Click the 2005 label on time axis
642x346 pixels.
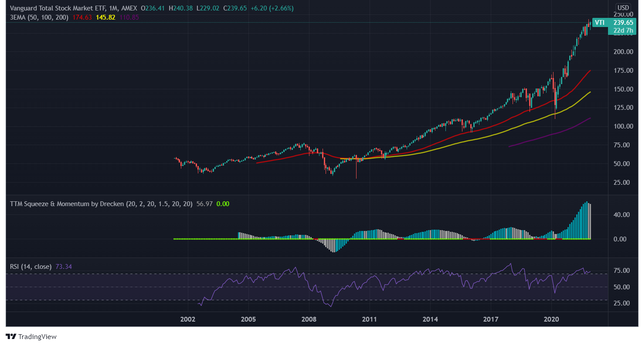(x=248, y=319)
